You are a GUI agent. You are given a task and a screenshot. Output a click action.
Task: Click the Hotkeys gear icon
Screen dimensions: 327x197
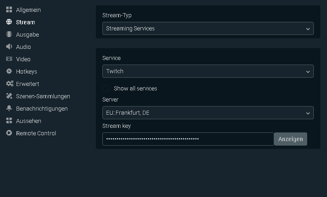9,72
